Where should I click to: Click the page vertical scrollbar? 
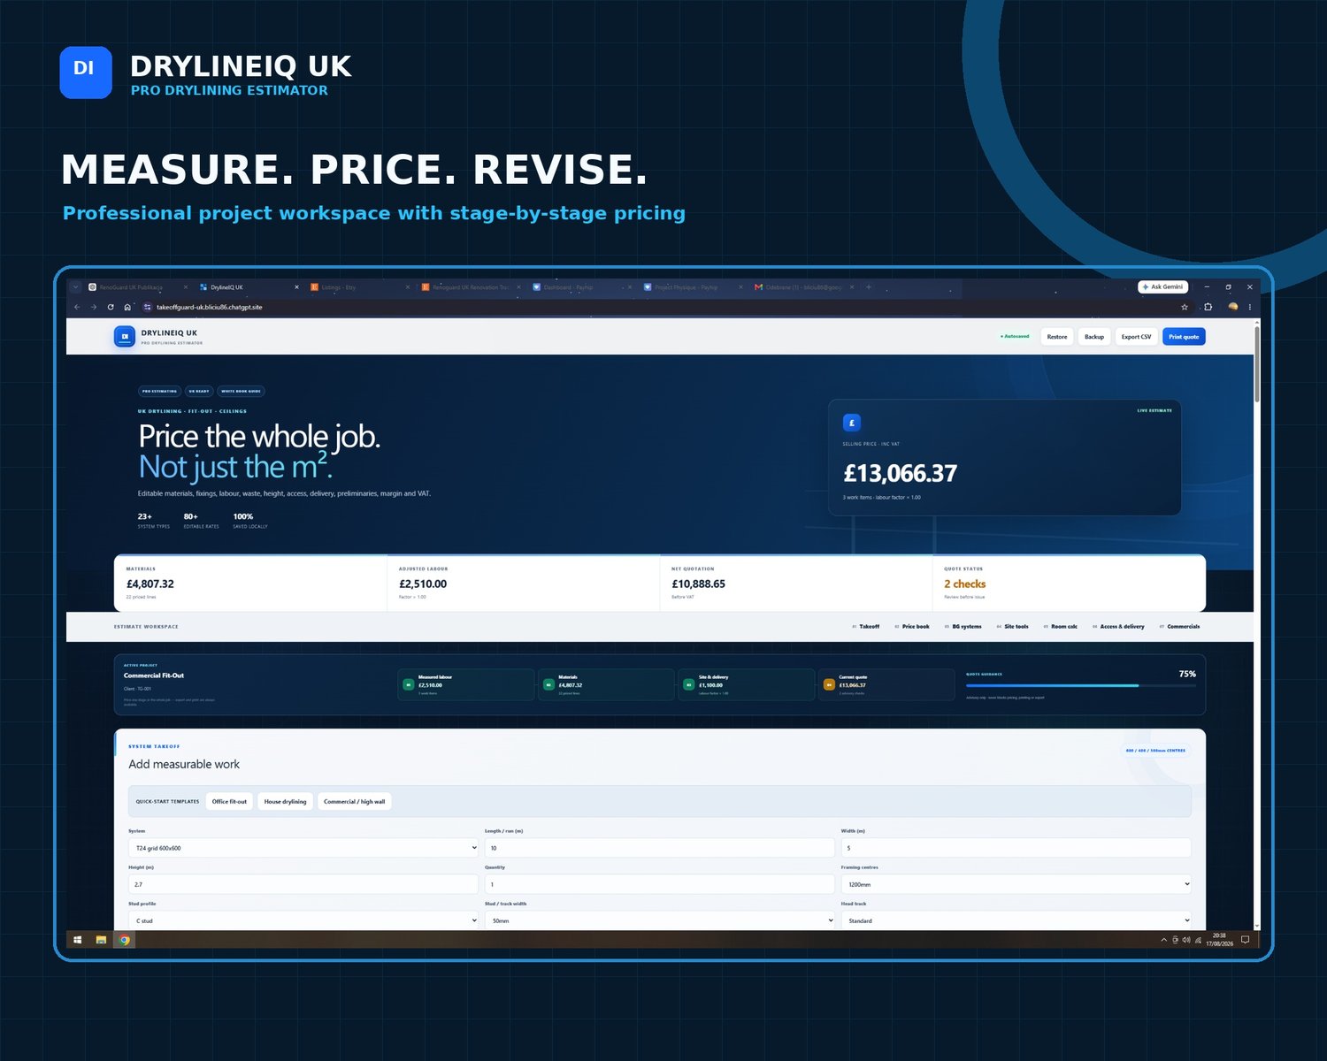click(x=1257, y=364)
